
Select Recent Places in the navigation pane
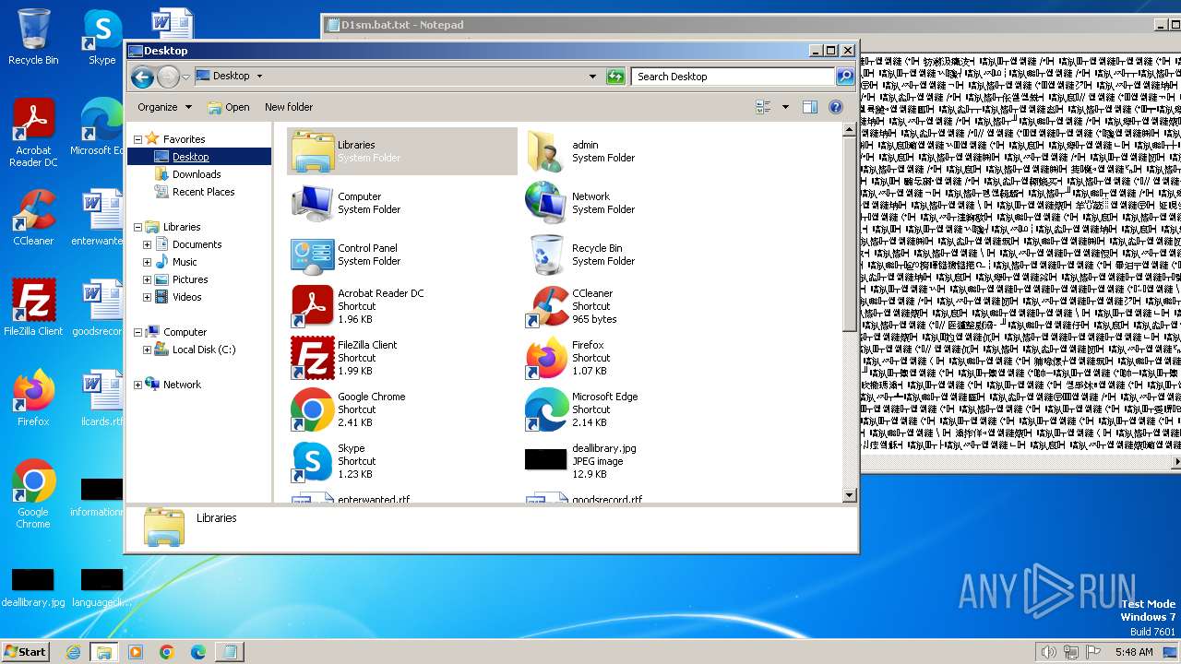pyautogui.click(x=203, y=192)
